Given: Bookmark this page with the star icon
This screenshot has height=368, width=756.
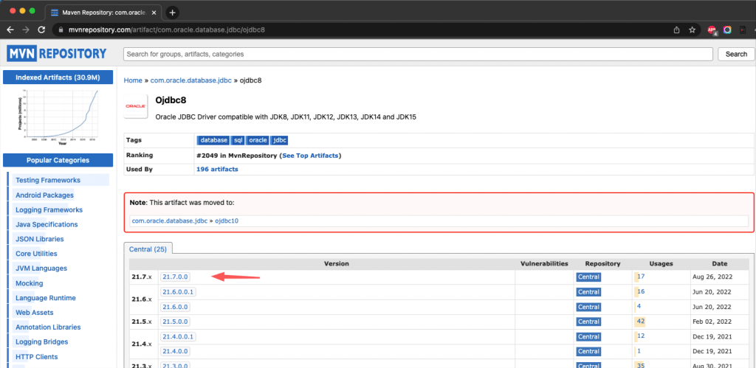Looking at the screenshot, I should point(692,29).
